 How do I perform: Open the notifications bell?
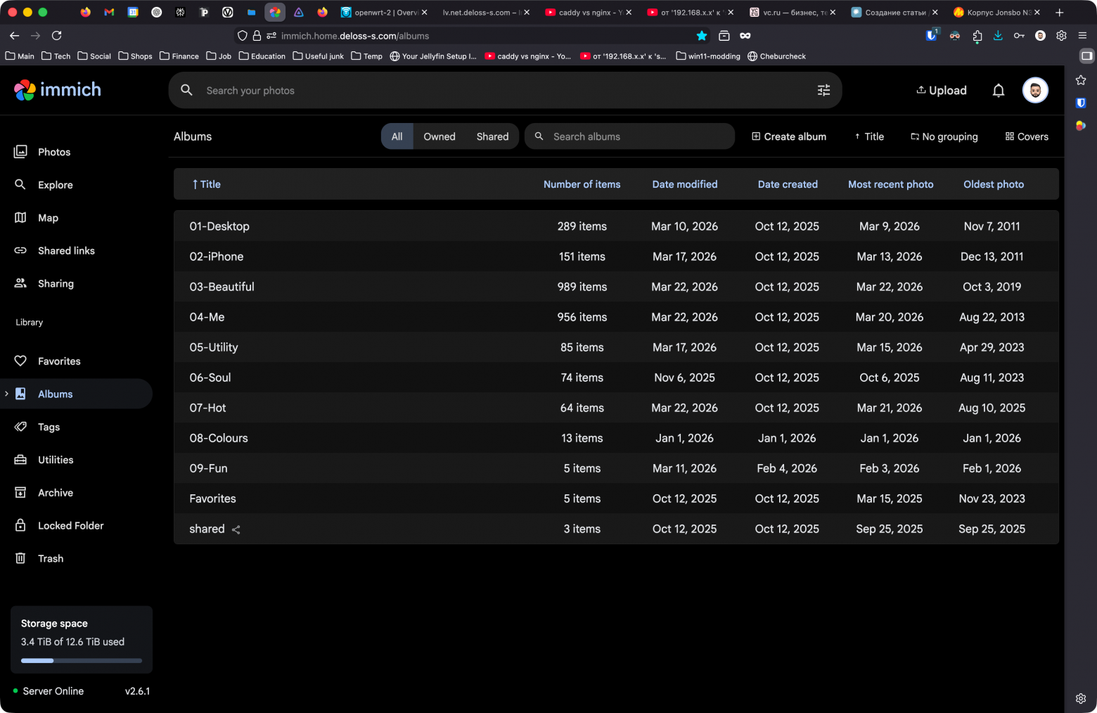tap(998, 90)
